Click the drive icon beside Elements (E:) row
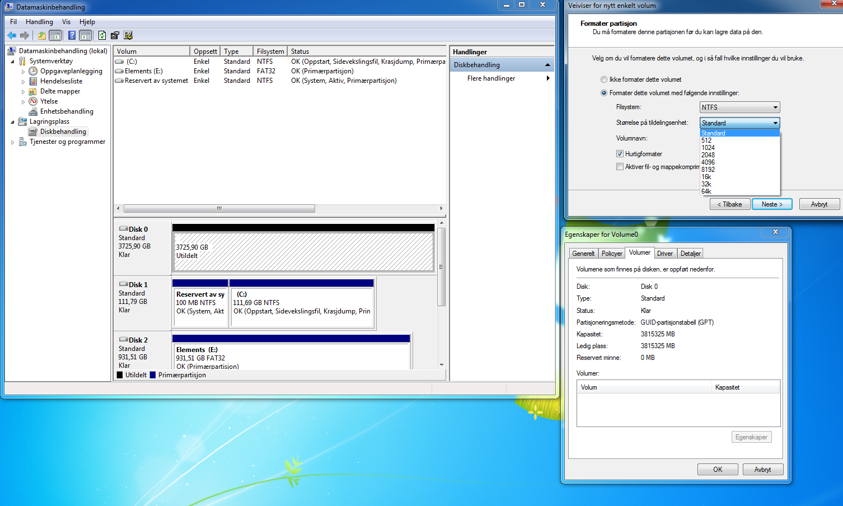This screenshot has width=843, height=506. pos(119,71)
